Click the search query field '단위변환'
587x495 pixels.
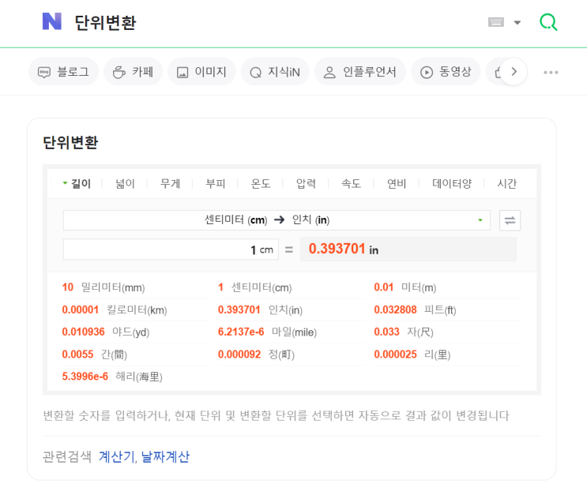[105, 22]
